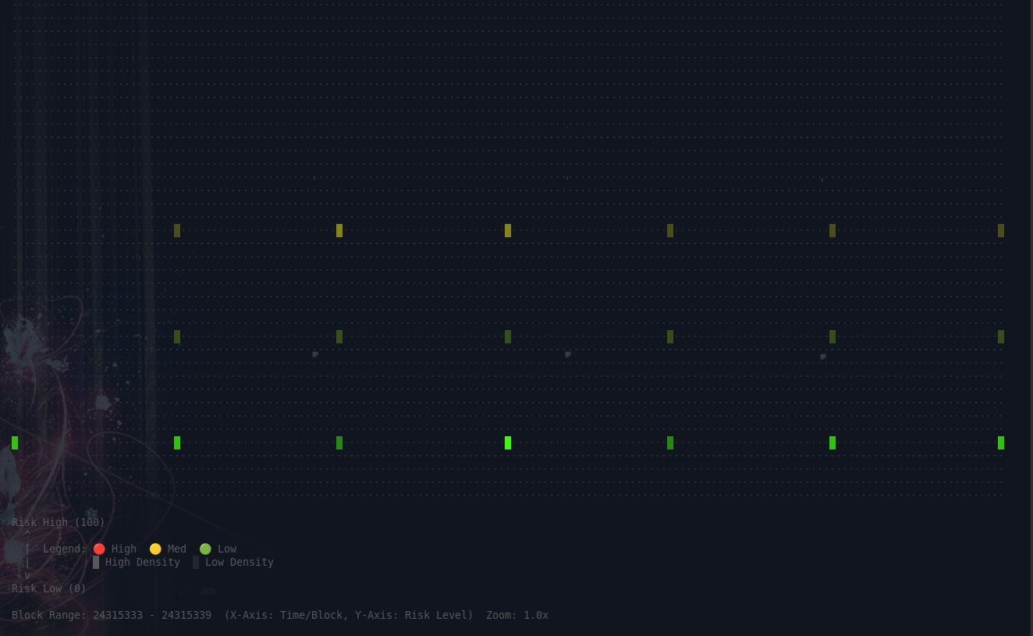Select the leftmost marker in the bottom green row
This screenshot has height=636, width=1033.
15,442
